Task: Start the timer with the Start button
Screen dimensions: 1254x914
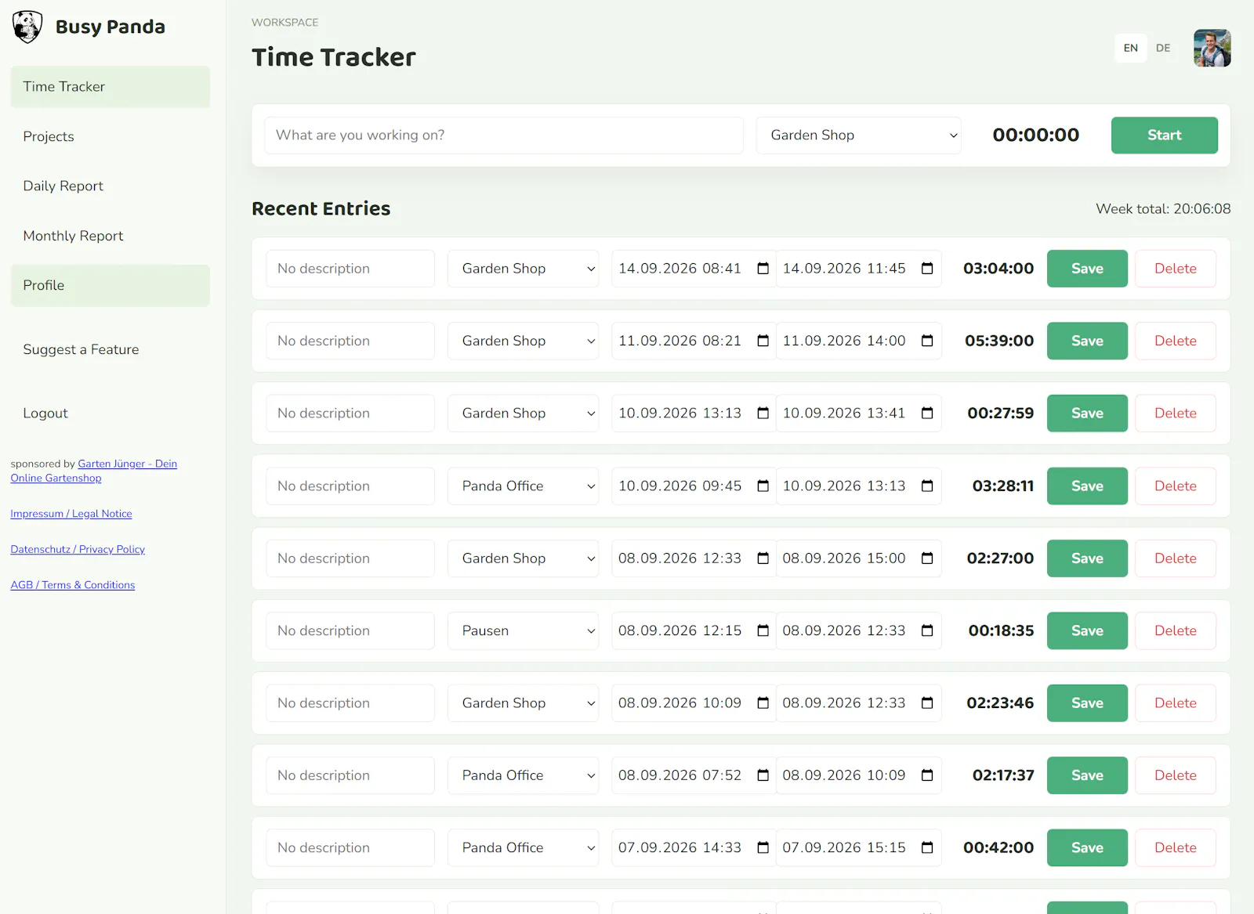Action: pyautogui.click(x=1164, y=135)
